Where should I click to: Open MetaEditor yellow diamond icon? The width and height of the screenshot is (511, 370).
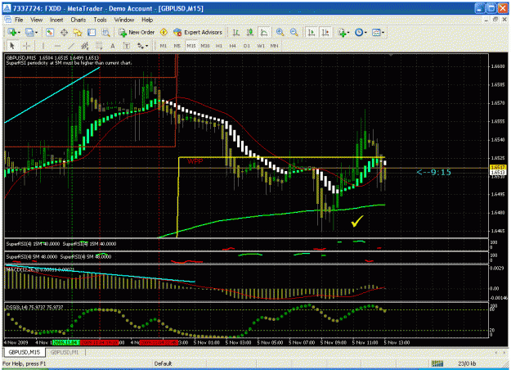[x=164, y=32]
